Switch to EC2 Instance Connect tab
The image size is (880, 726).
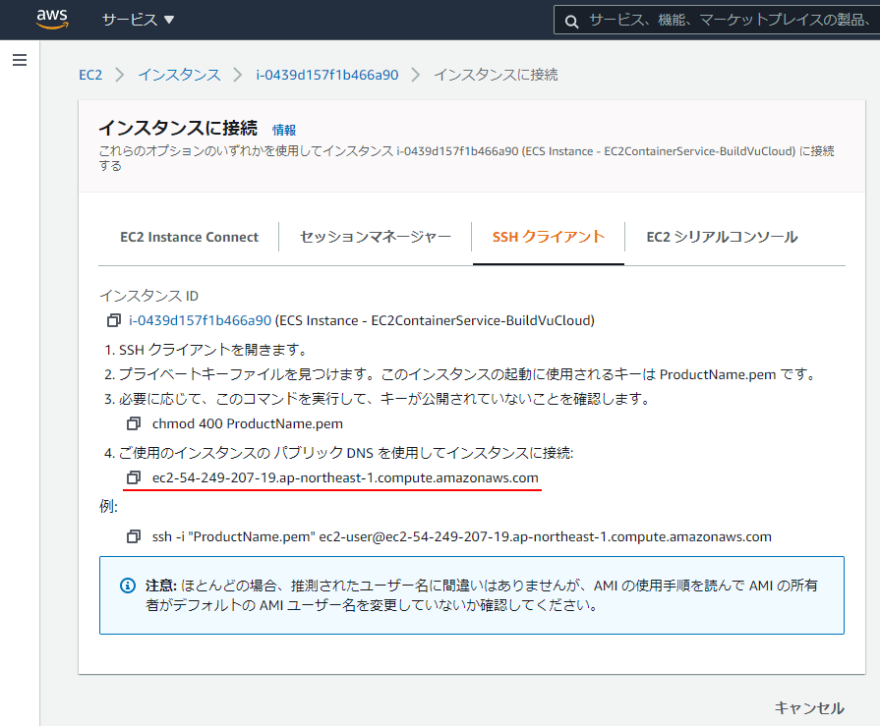coord(189,237)
